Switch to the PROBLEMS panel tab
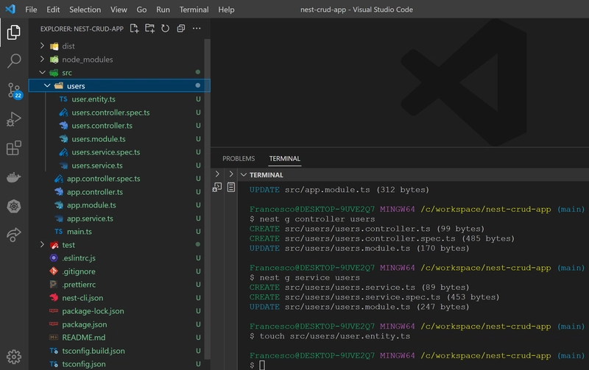The height and width of the screenshot is (370, 589). [x=239, y=159]
